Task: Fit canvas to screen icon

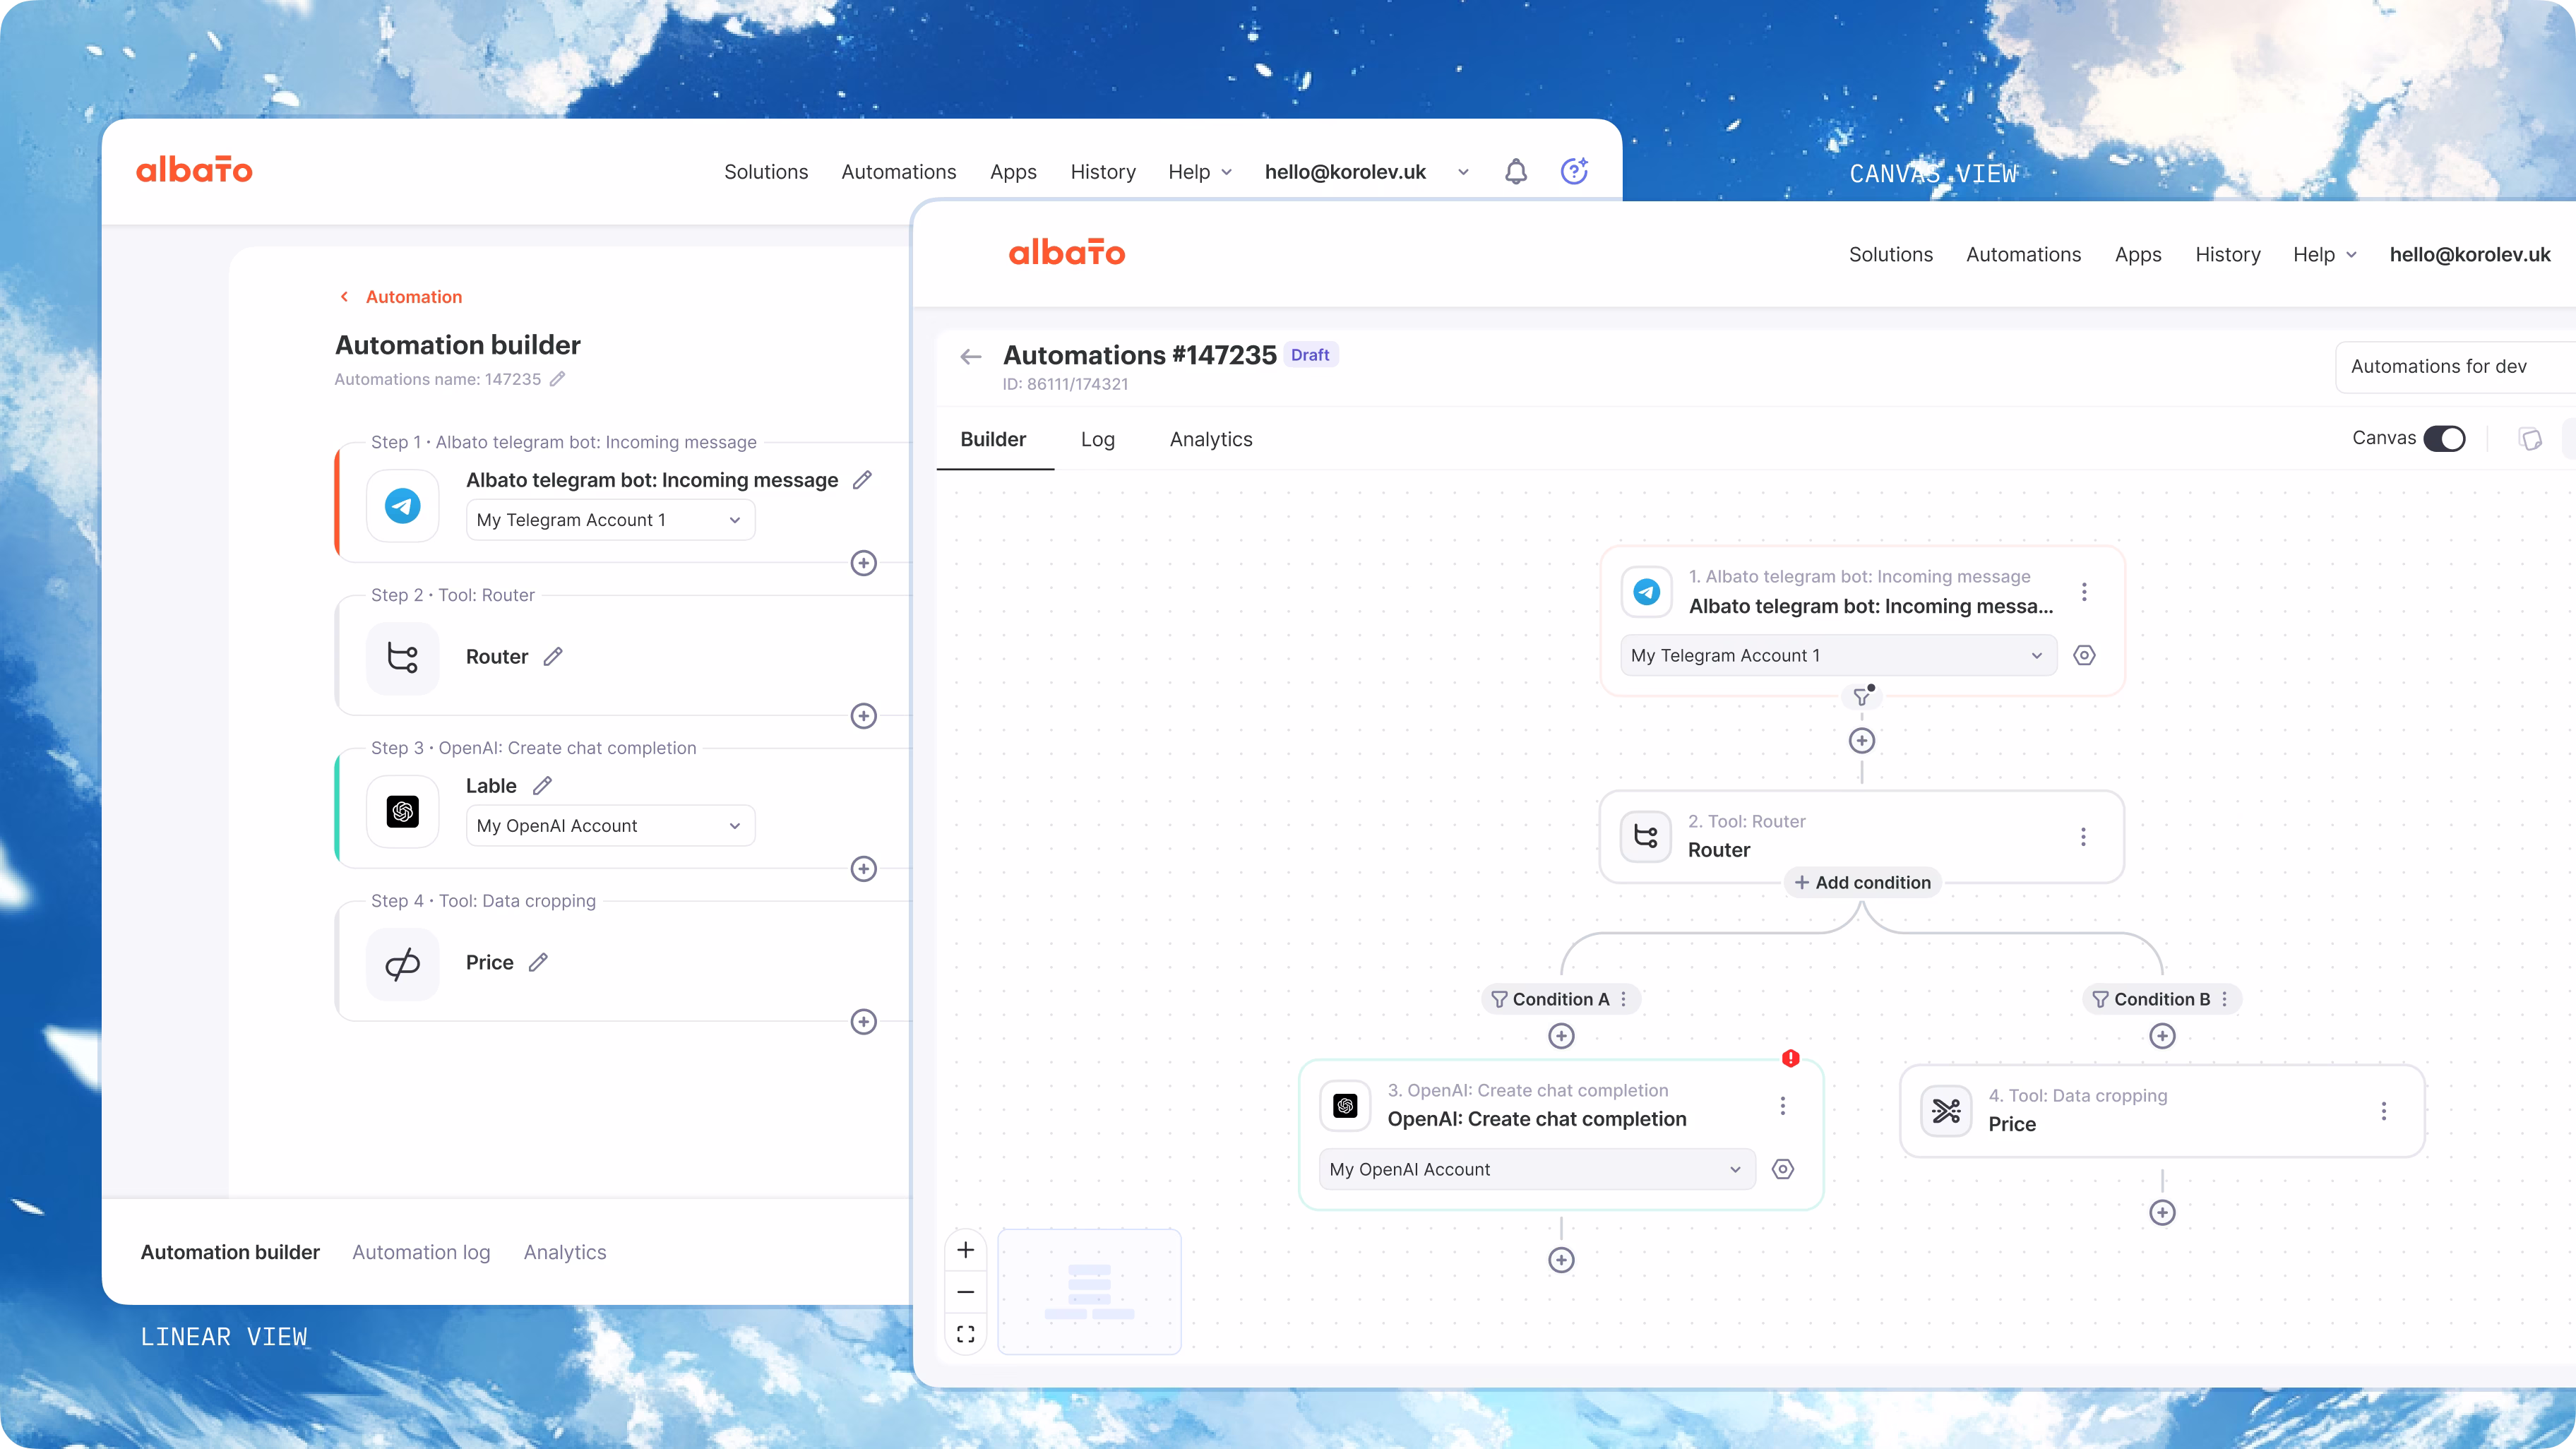Action: point(965,1334)
